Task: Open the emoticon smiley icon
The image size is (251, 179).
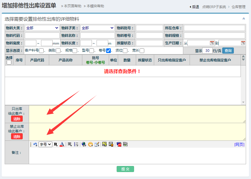Action: click(x=90, y=144)
